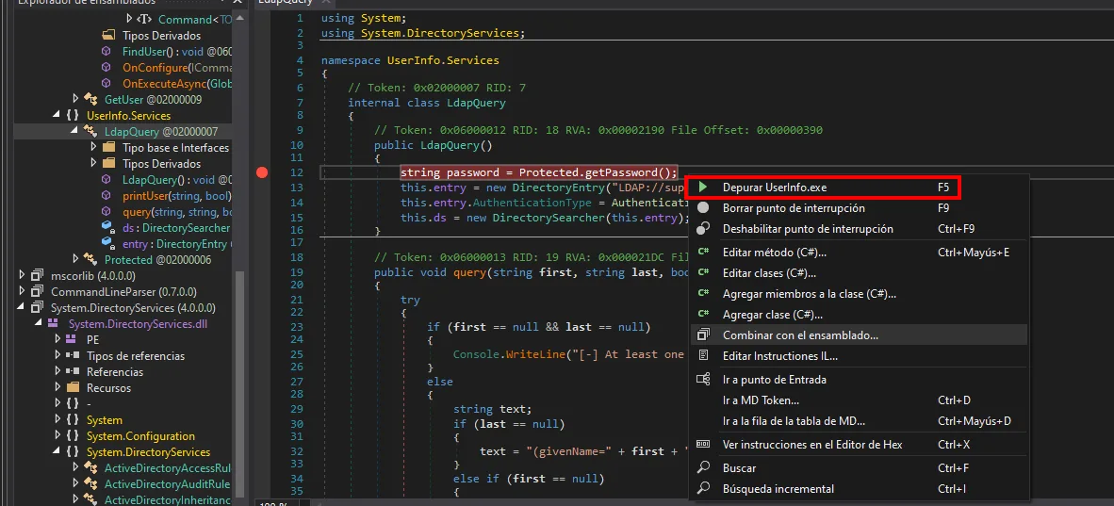Select 'Ir a la fila de la tabla de MD...'
The width and height of the screenshot is (1114, 506).
tap(859, 420)
